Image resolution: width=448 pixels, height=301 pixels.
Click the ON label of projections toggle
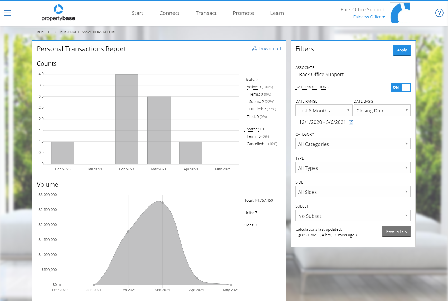tap(395, 87)
